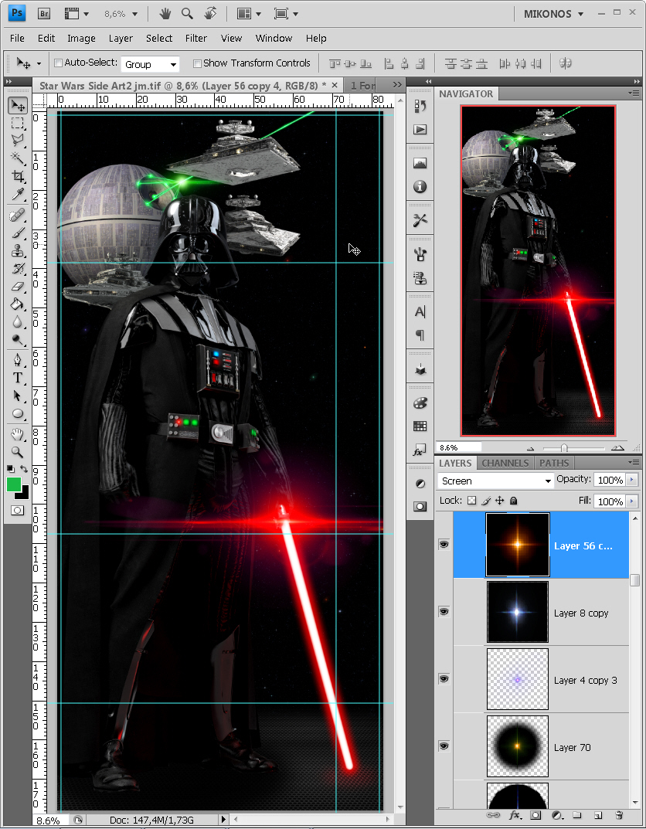The width and height of the screenshot is (646, 829).
Task: Hide Layer 8 copy visibility
Action: pos(444,612)
